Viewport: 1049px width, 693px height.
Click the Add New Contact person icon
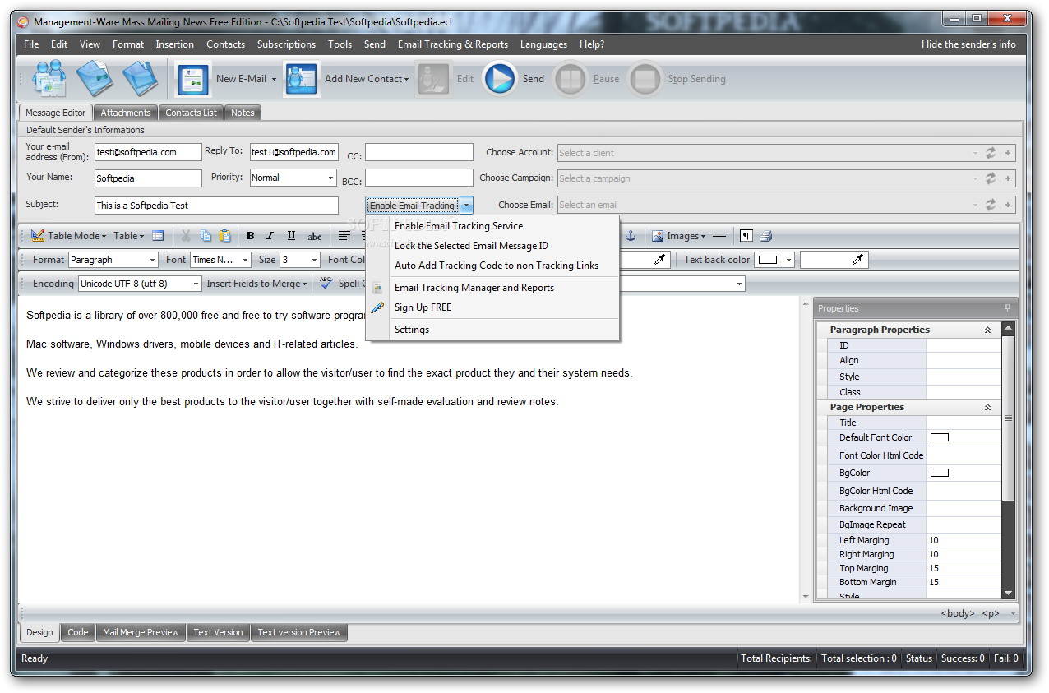click(x=302, y=79)
